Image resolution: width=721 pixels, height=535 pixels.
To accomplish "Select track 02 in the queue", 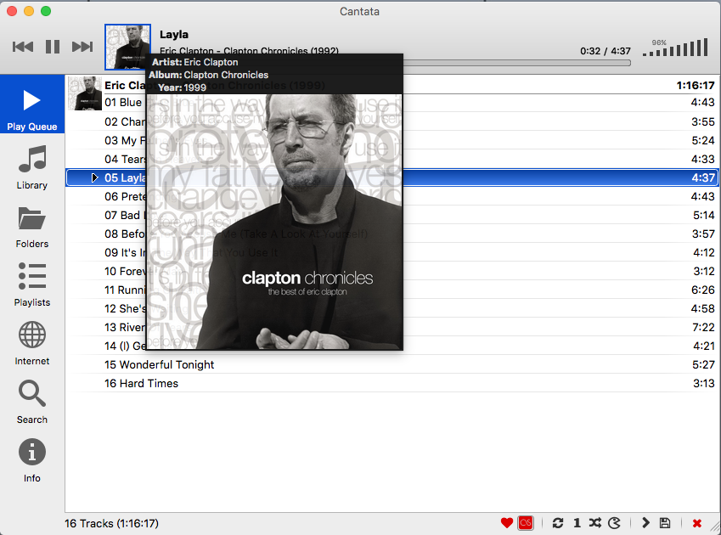I will tap(392, 121).
